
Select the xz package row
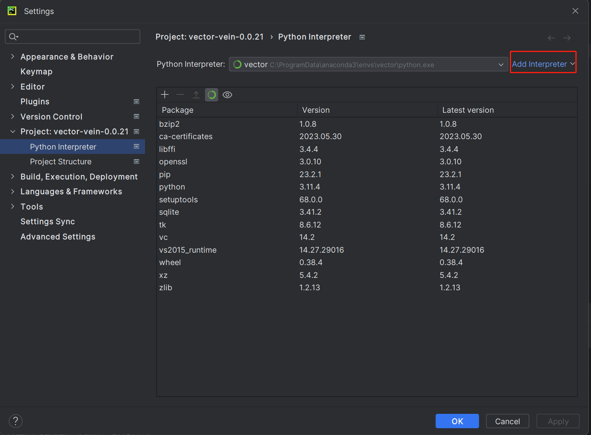367,275
